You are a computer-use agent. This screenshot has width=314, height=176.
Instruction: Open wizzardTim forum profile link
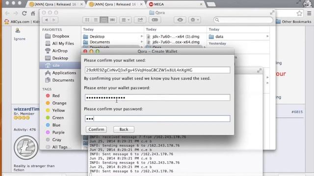click(26, 109)
